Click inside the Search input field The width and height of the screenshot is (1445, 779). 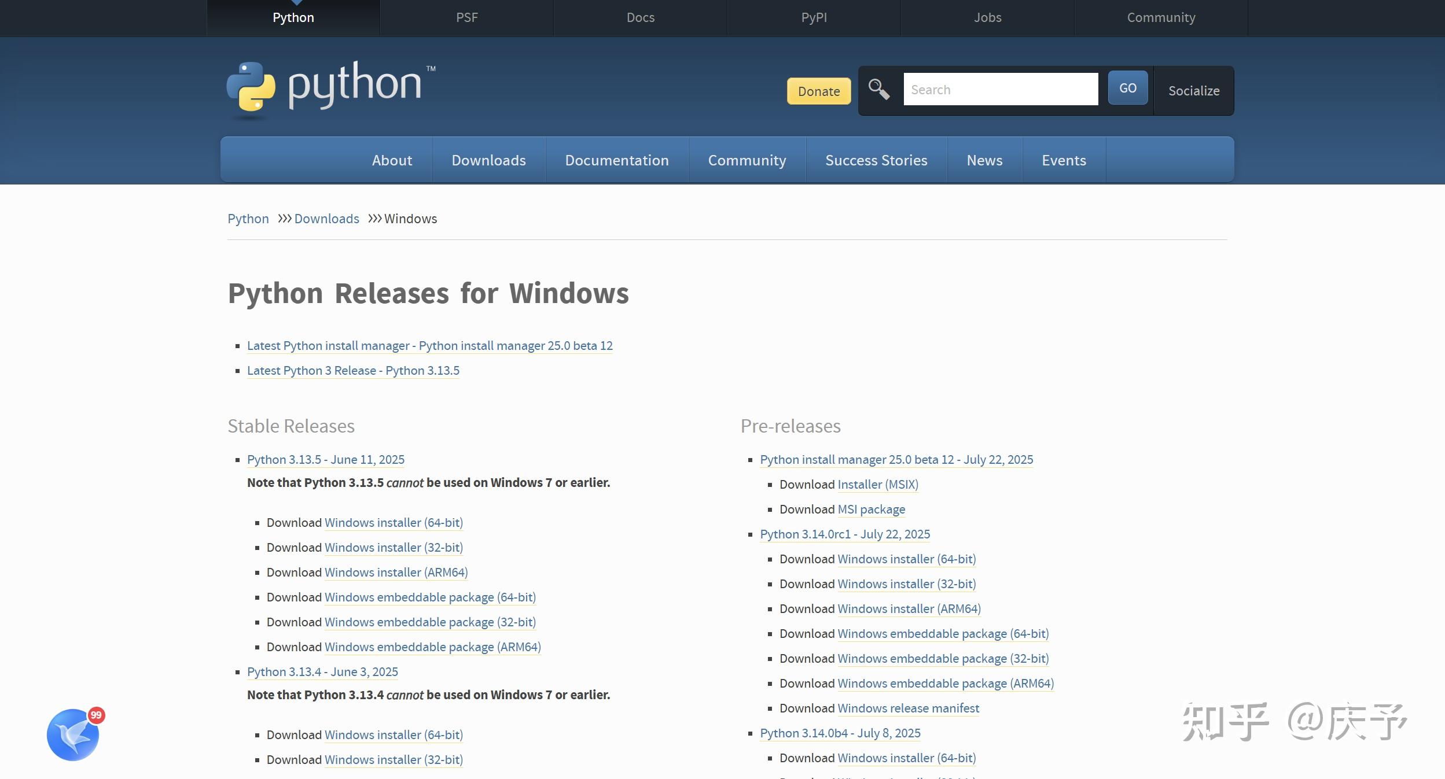coord(1001,88)
